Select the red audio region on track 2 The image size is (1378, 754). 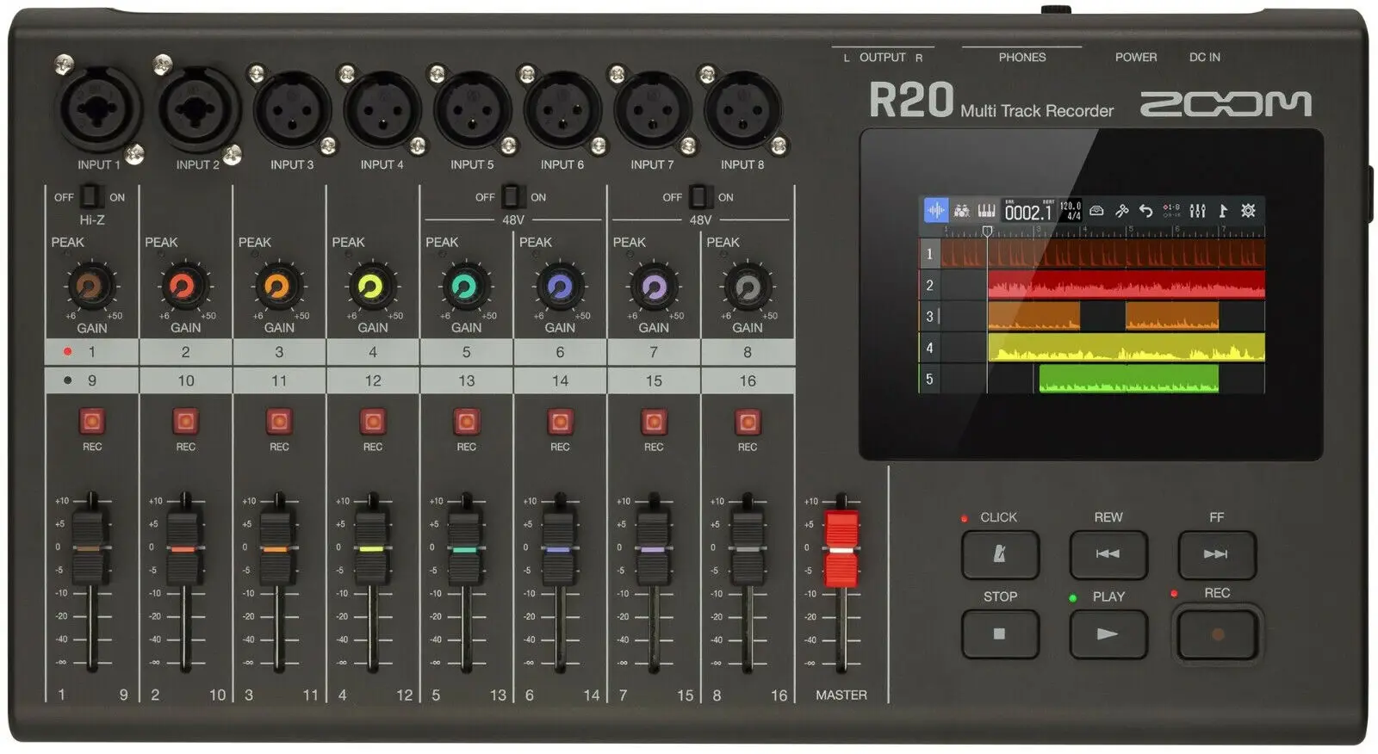pos(1127,285)
